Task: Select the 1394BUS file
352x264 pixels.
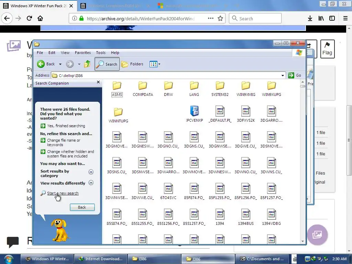Action: coord(246,218)
